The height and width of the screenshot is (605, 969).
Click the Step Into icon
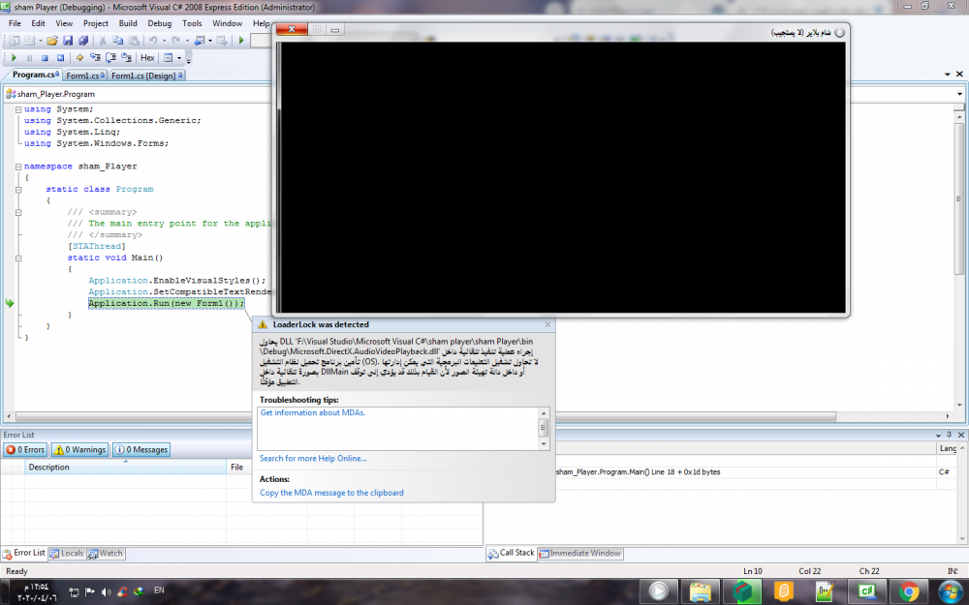click(x=95, y=57)
